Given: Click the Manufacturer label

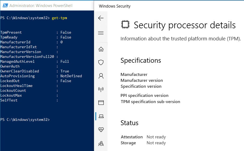Looking at the screenshot, I should (x=134, y=75).
